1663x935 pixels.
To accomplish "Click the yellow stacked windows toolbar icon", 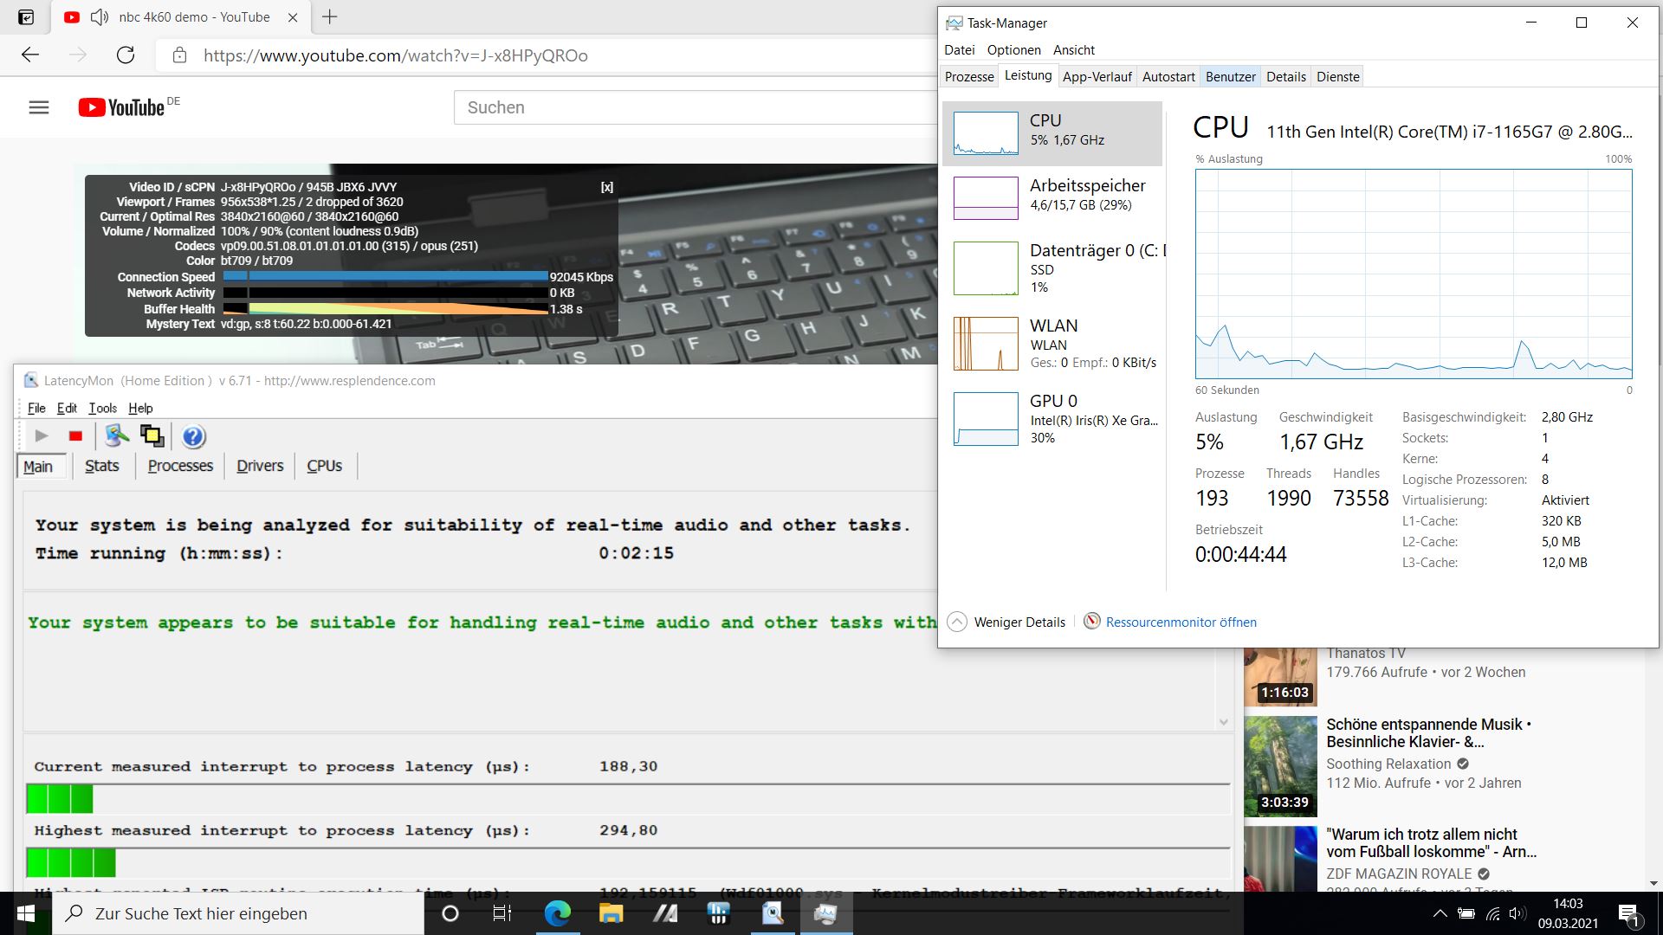I will [x=152, y=436].
